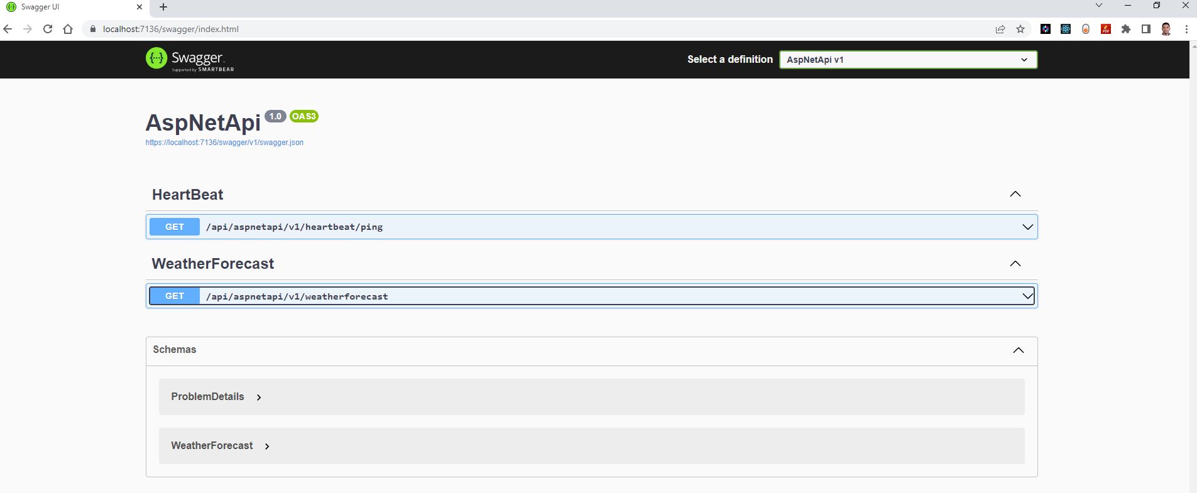Collapse the HeartBeat section

[1015, 194]
